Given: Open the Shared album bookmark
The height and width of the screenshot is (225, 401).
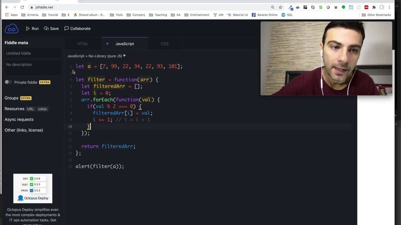Looking at the screenshot, I should [89, 15].
